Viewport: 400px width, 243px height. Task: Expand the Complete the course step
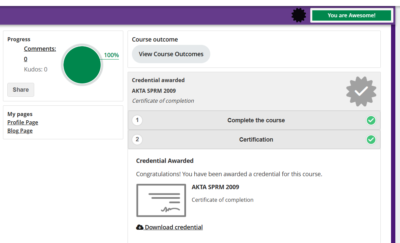256,120
